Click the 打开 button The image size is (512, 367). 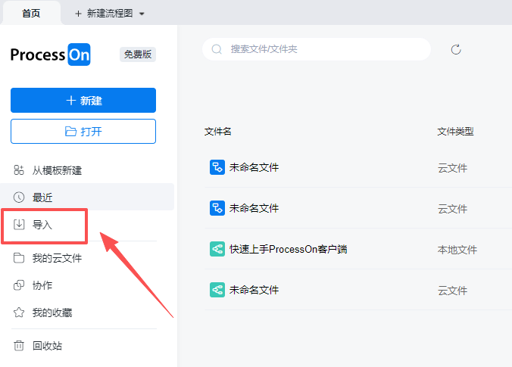pos(83,131)
